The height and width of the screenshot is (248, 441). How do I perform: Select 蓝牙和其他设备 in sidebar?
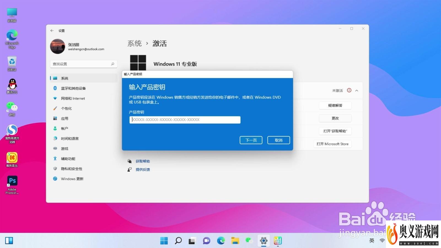pyautogui.click(x=84, y=88)
